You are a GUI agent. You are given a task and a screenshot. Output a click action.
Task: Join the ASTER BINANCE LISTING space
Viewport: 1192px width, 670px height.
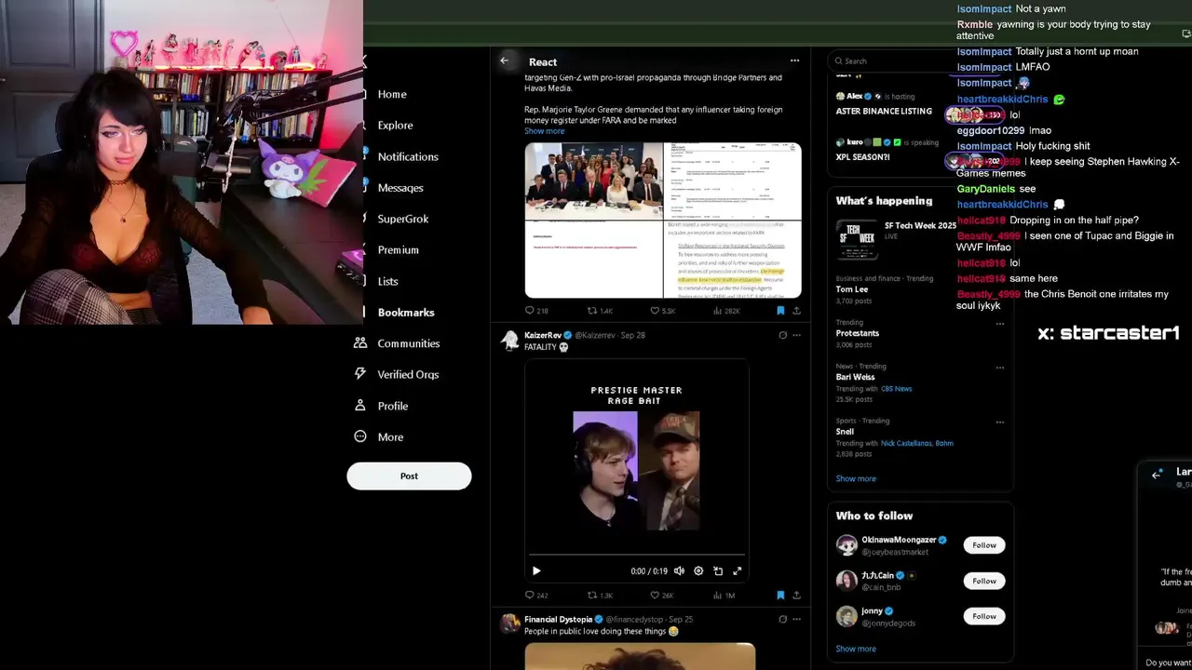[x=884, y=111]
